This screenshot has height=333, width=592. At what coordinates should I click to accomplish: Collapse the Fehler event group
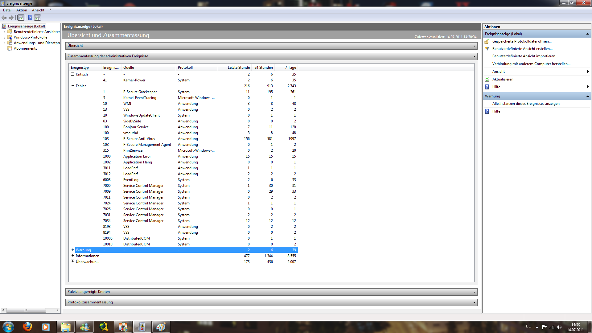(73, 86)
